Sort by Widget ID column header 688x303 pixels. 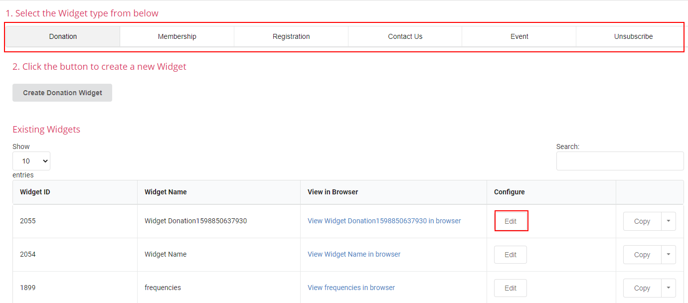[x=75, y=192]
